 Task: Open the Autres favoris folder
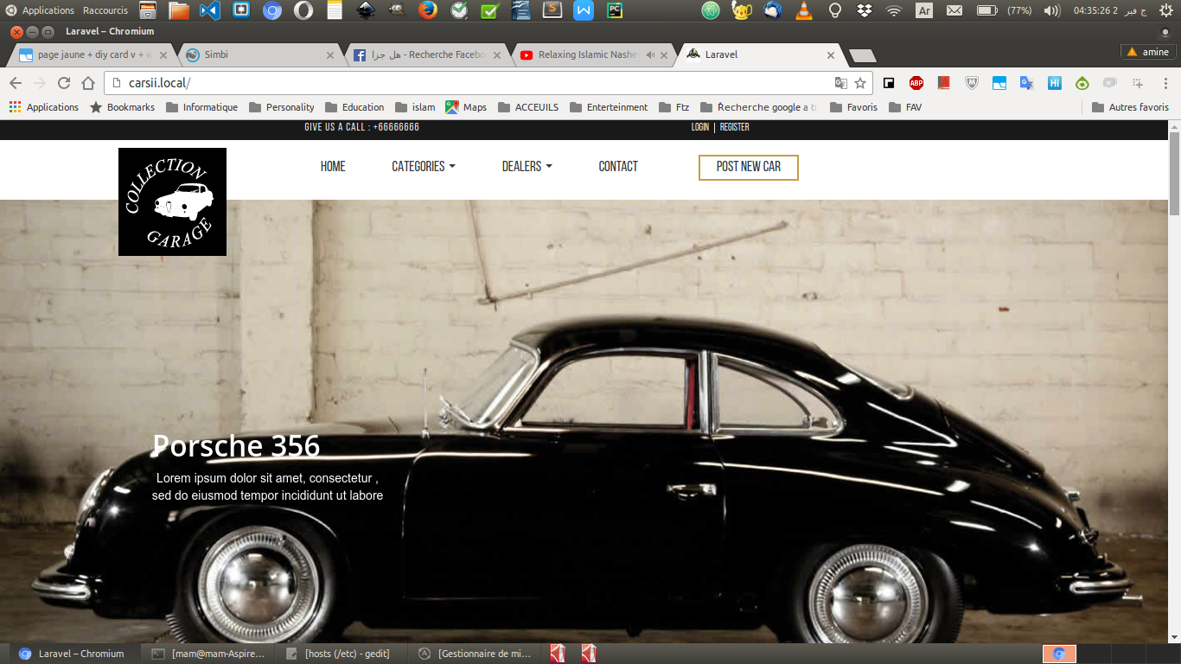pyautogui.click(x=1130, y=107)
